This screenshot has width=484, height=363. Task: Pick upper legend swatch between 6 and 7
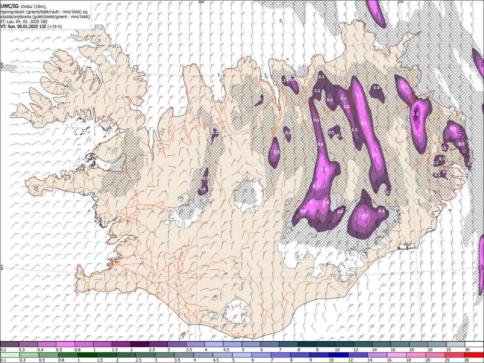[x=270, y=344]
